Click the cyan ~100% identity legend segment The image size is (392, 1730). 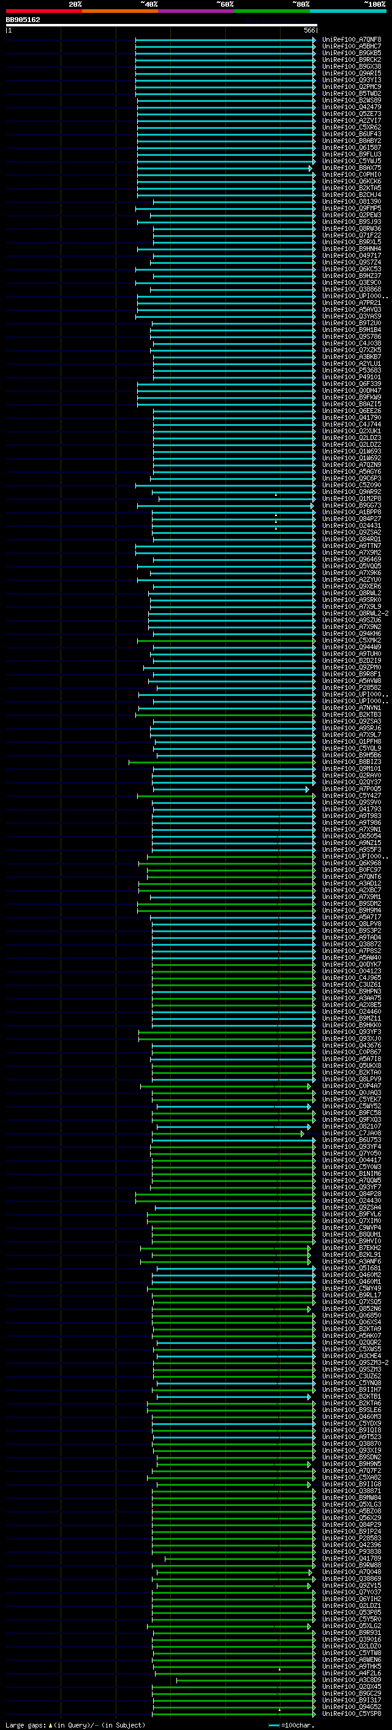[x=348, y=11]
